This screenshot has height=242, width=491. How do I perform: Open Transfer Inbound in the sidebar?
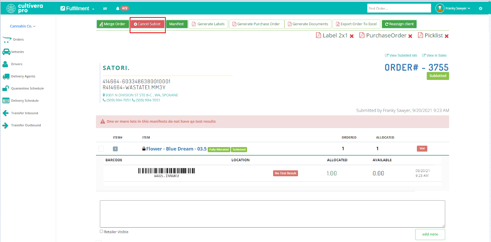tap(25, 113)
